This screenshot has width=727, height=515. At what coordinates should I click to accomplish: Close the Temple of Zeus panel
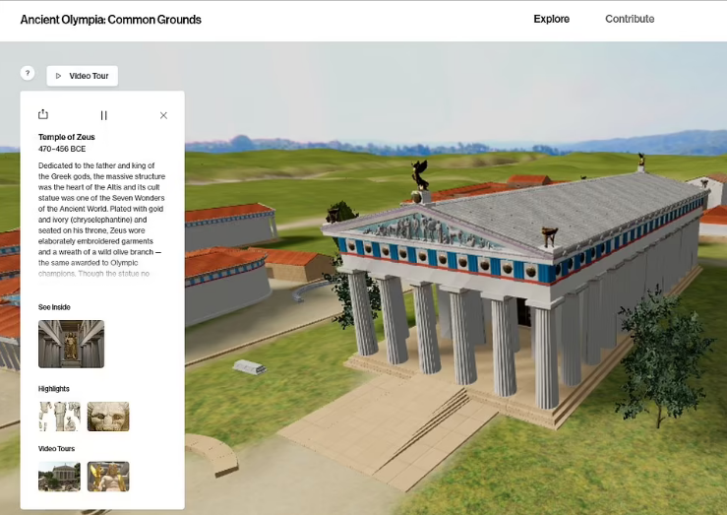163,115
